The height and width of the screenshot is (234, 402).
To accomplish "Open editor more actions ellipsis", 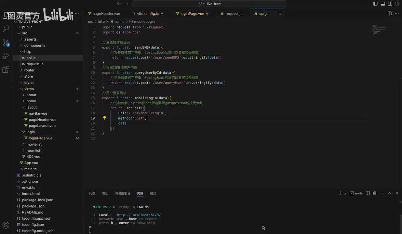I will coord(397,14).
